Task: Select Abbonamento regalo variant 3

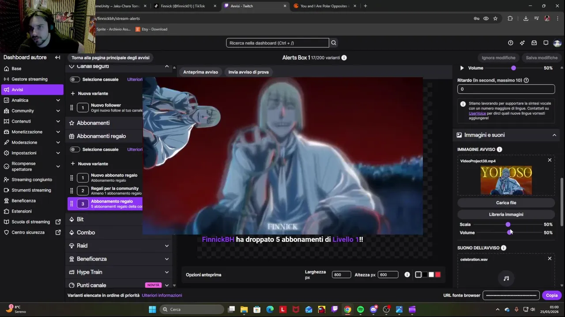Action: click(x=105, y=204)
